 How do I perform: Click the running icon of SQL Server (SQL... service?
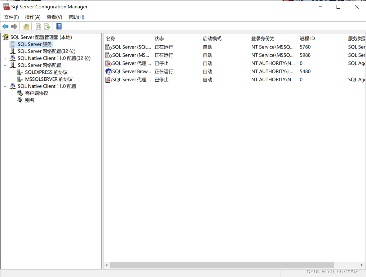click(x=108, y=47)
